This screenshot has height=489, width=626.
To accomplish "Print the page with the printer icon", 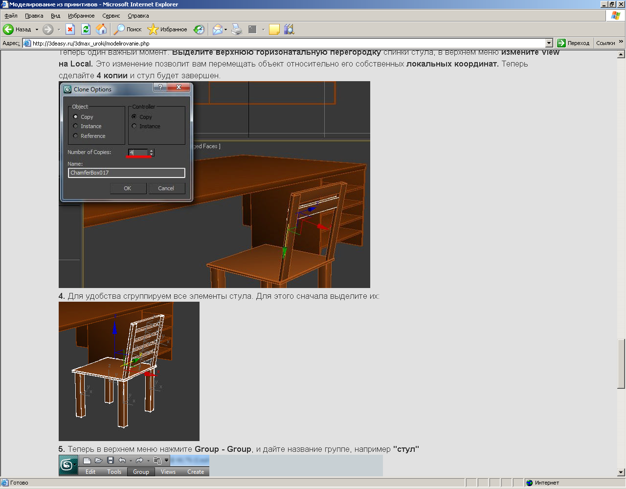I will coord(237,29).
